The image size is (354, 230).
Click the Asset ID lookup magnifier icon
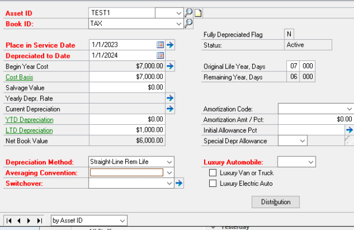pyautogui.click(x=188, y=12)
